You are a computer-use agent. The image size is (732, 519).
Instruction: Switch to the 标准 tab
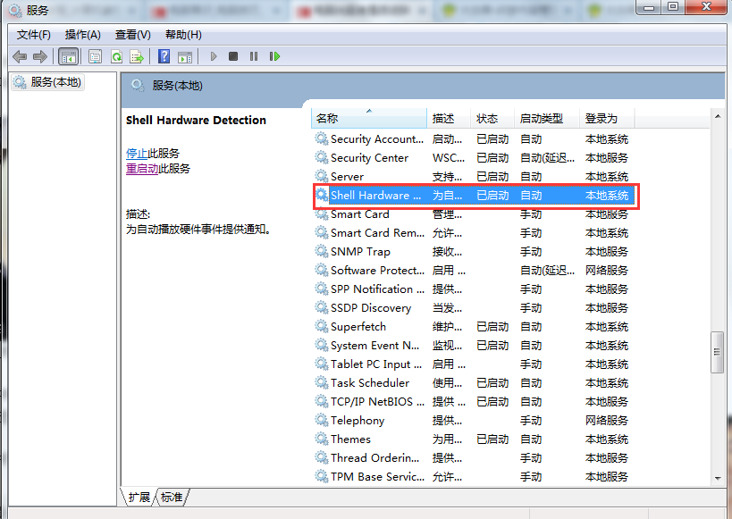point(172,497)
